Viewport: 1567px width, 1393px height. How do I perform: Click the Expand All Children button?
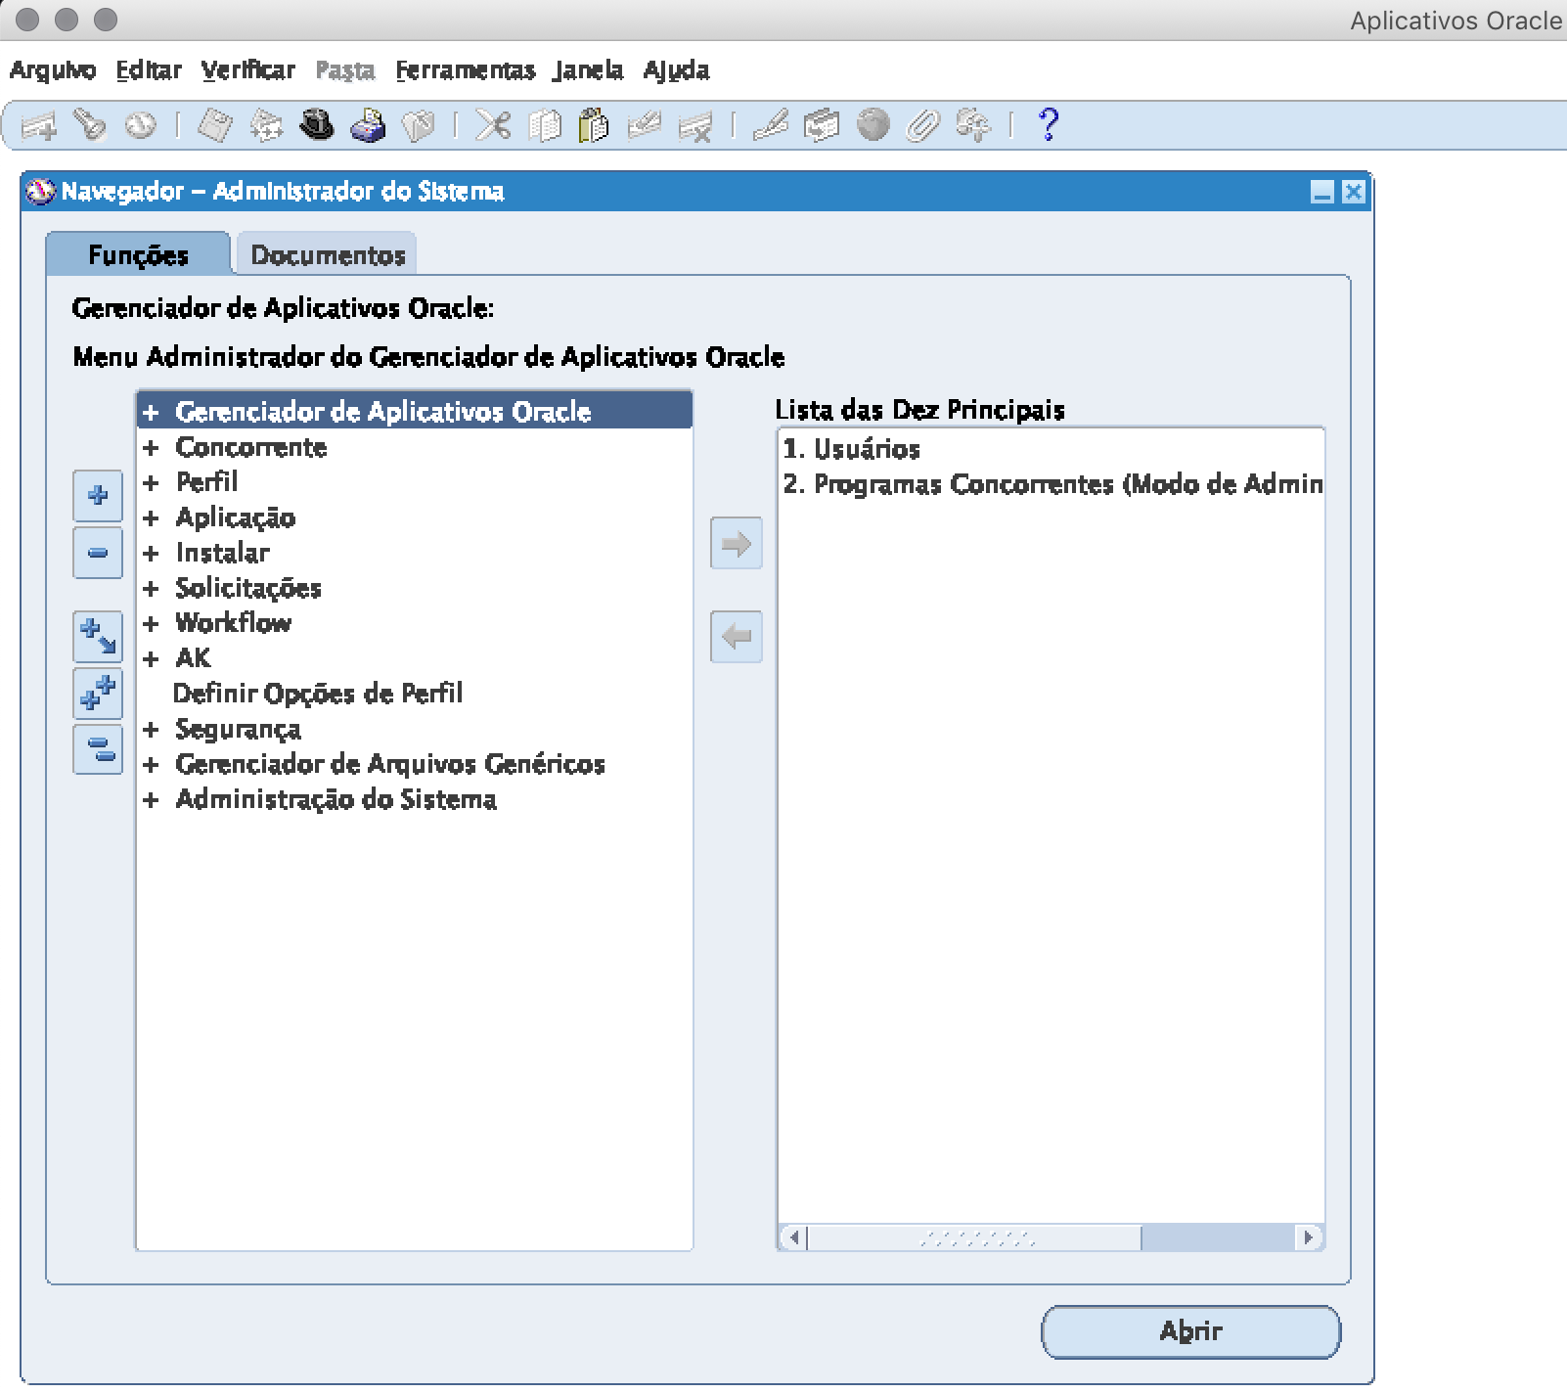coord(98,636)
